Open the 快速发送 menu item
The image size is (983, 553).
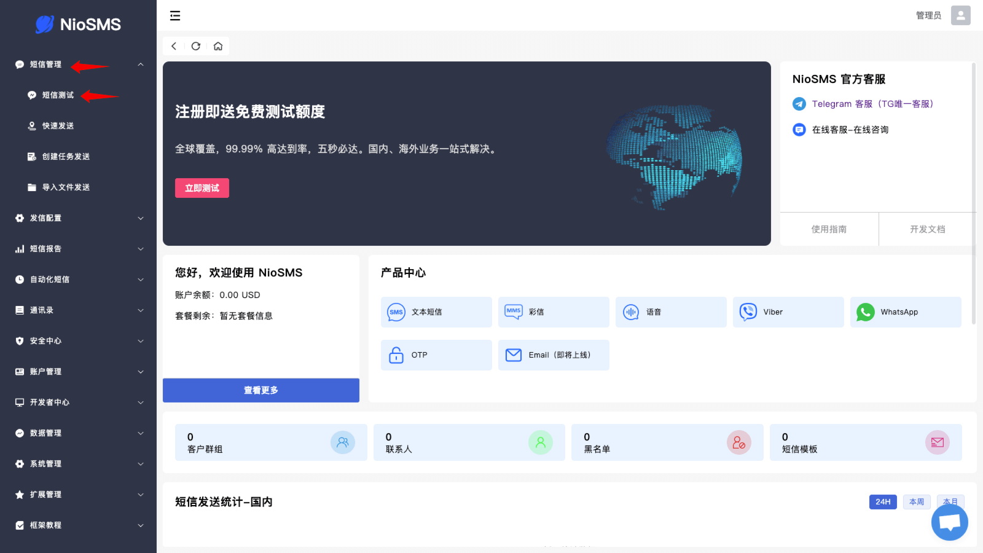[78, 126]
